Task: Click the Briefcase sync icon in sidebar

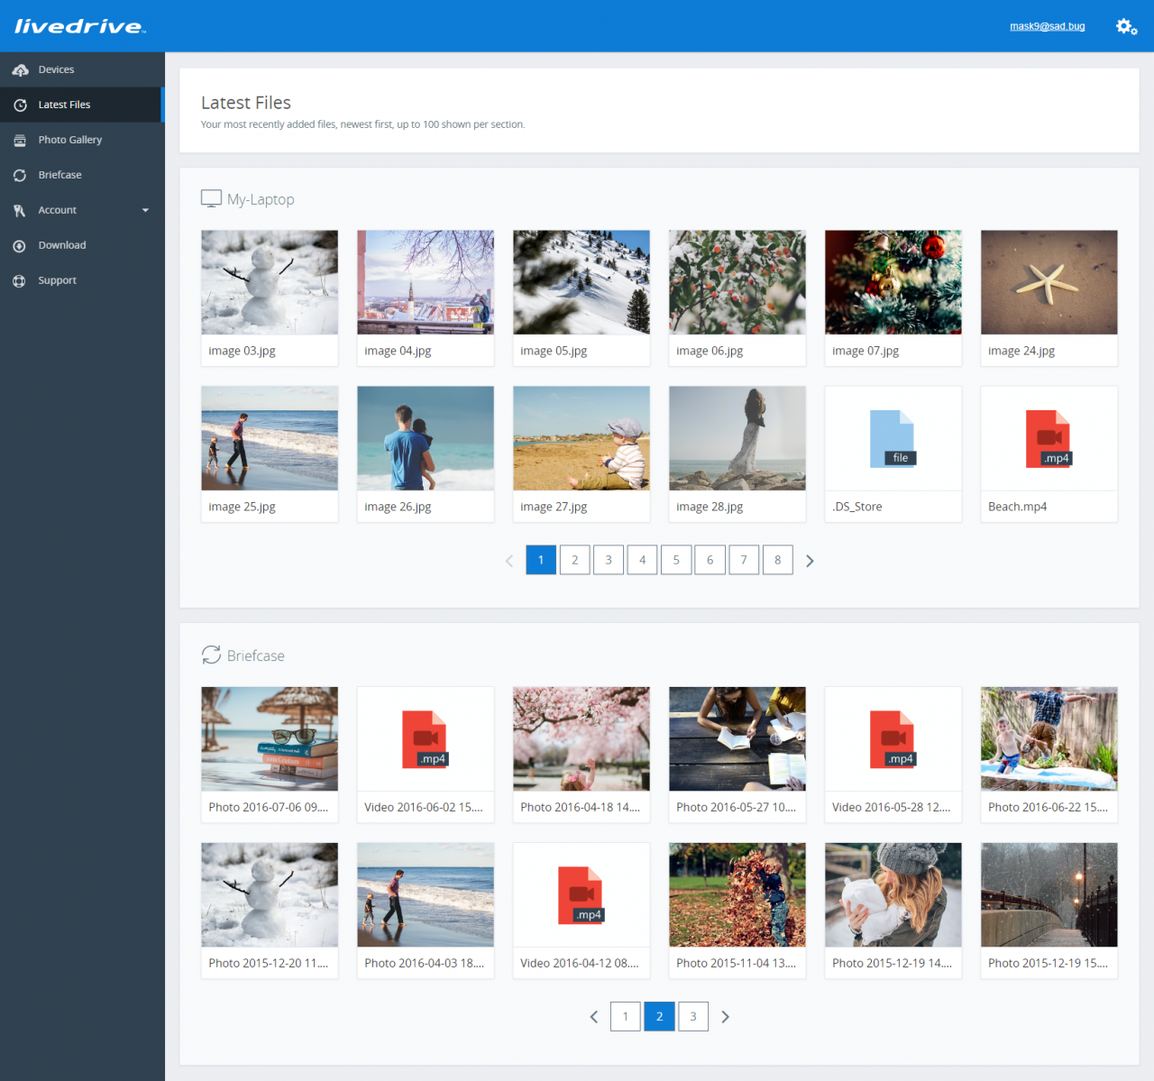Action: coord(20,176)
